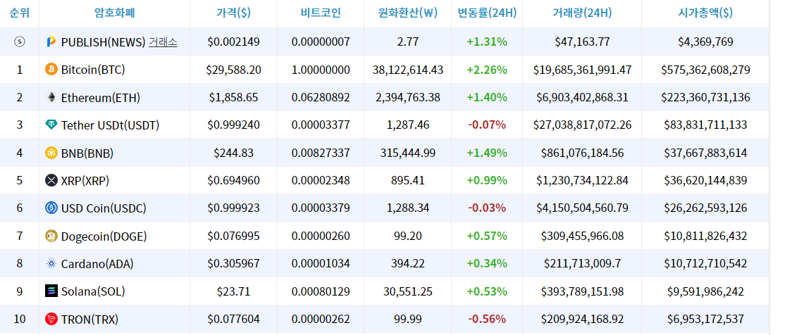The image size is (785, 335).
Task: Select Solana won value 30,551.25
Action: tap(408, 291)
